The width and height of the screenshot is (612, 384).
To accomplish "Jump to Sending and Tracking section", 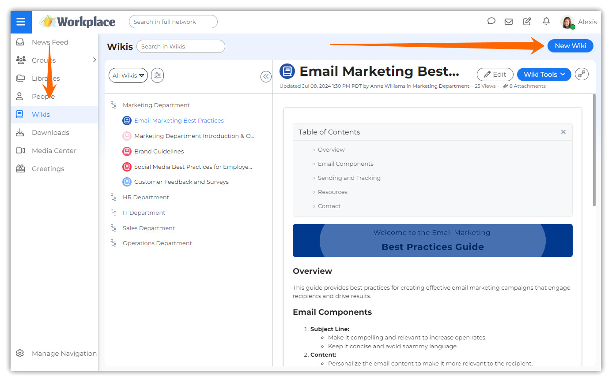I will tap(349, 178).
